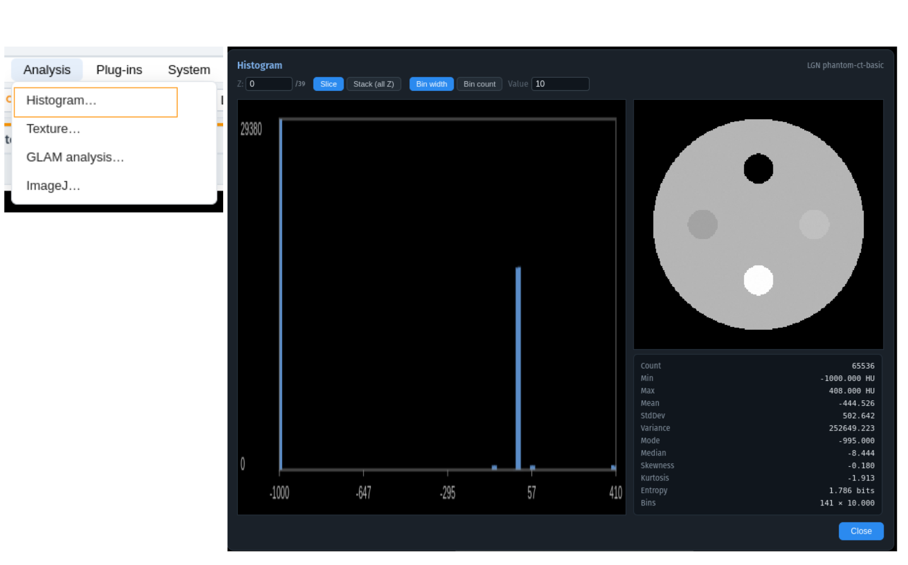Choose GLAM analysis… menu entry
This screenshot has width=908, height=565.
114,157
